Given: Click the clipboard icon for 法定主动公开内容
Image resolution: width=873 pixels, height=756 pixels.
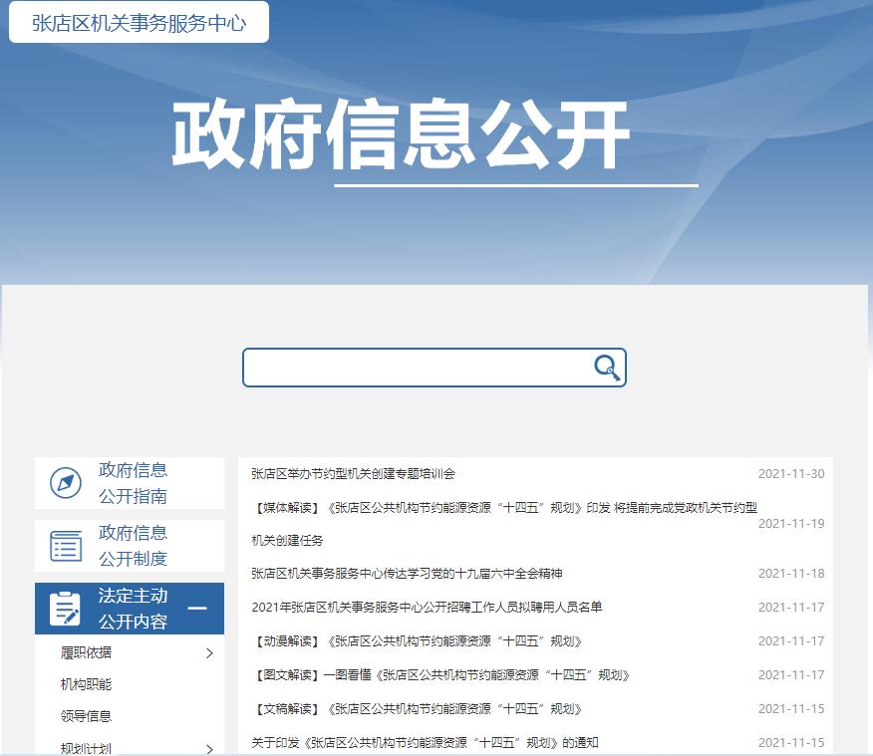Looking at the screenshot, I should coord(66,609).
